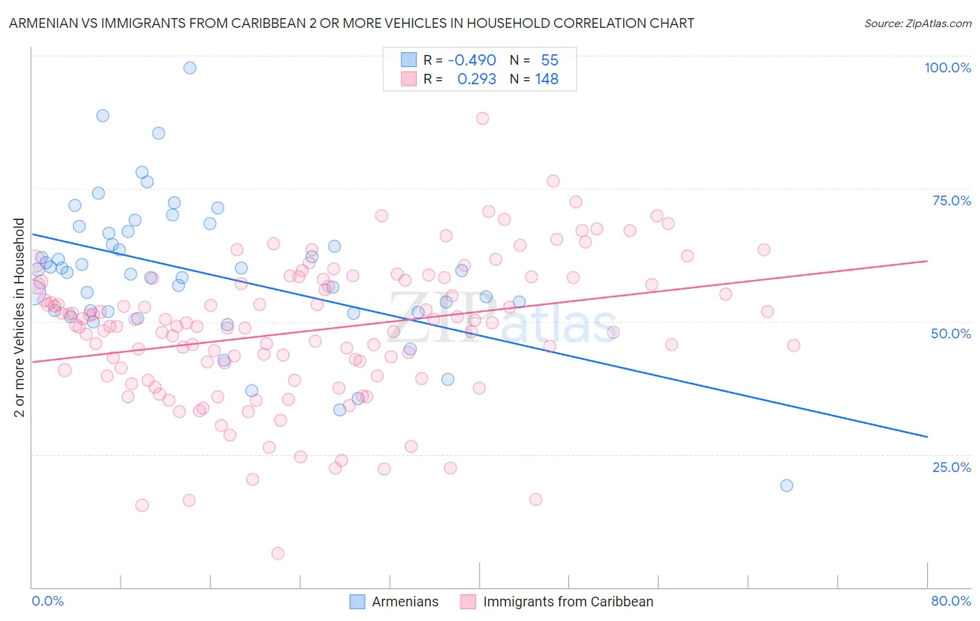The height and width of the screenshot is (621, 980).
Task: Click the N value 148 in the legend
Action: point(546,79)
